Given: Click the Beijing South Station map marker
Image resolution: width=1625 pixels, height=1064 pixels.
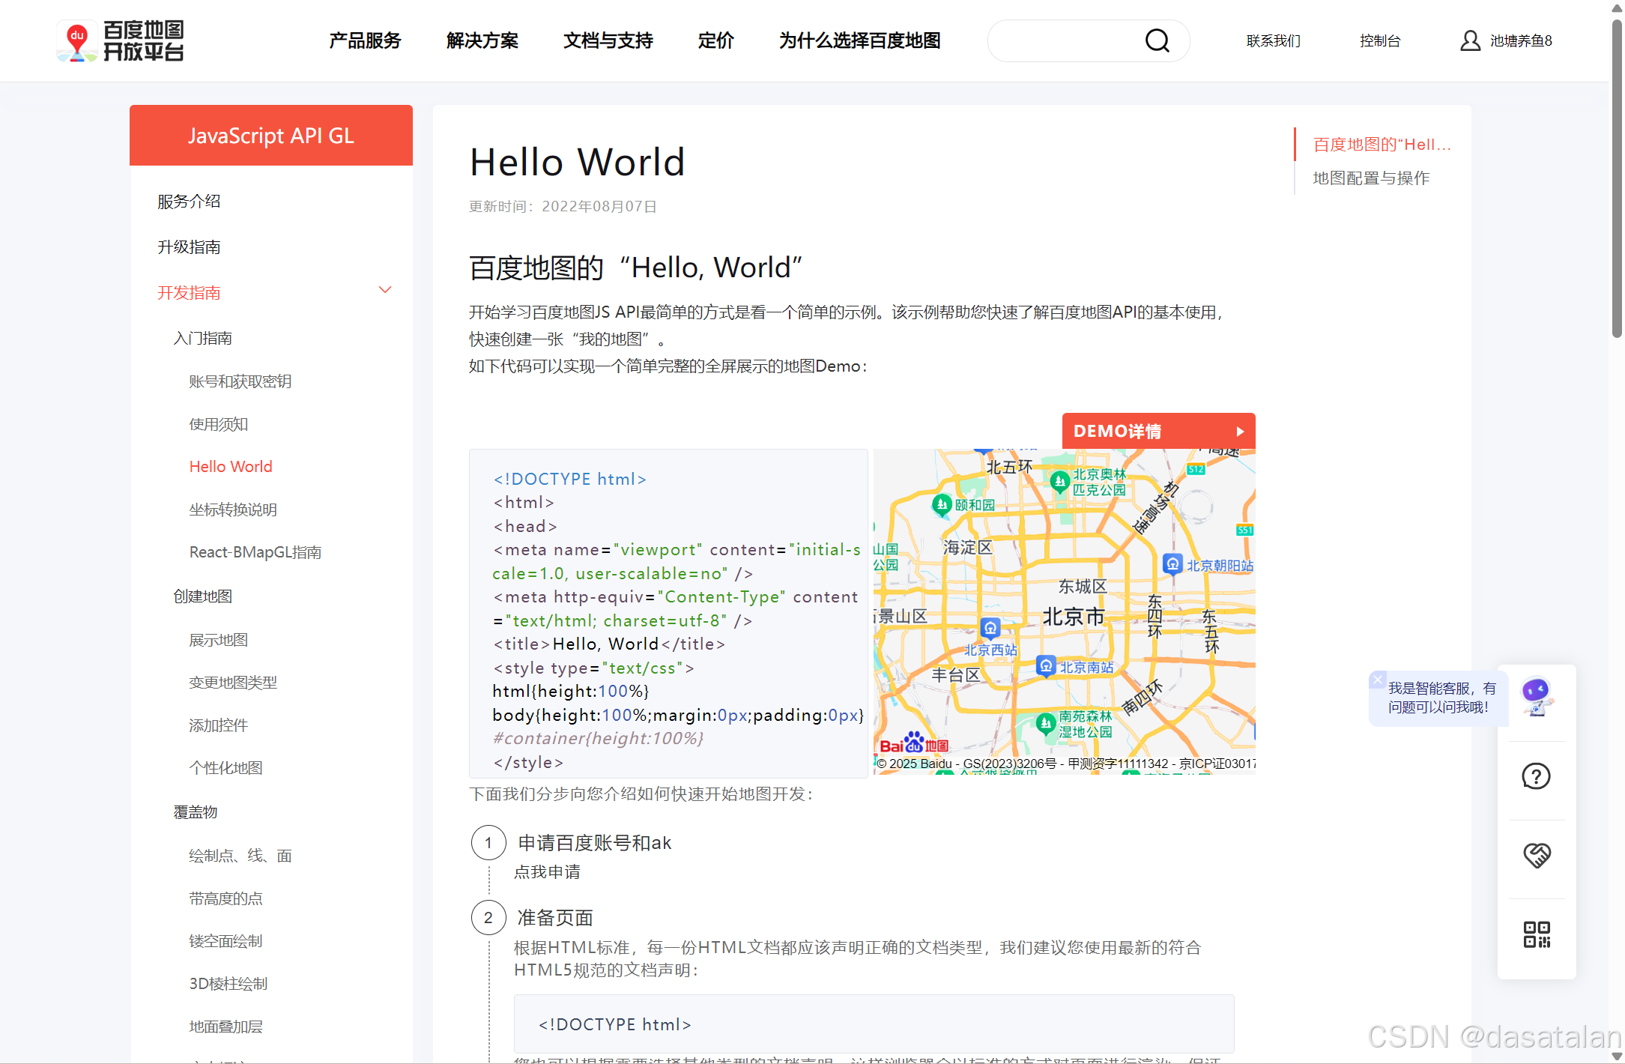Looking at the screenshot, I should [x=1046, y=665].
